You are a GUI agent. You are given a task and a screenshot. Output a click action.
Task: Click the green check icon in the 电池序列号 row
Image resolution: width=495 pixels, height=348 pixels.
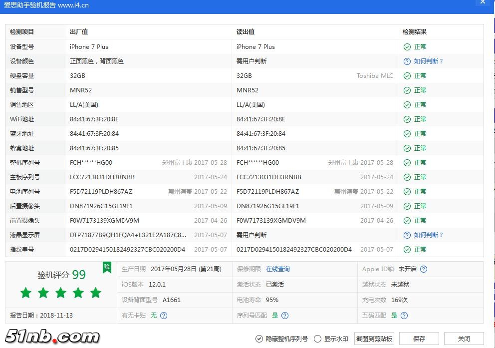coord(407,192)
